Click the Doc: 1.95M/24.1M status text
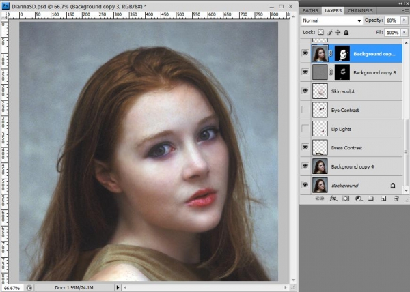 click(74, 287)
